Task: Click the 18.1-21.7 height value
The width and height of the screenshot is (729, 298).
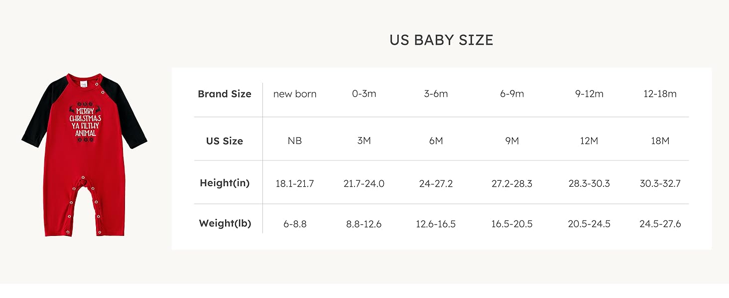Action: coord(295,184)
